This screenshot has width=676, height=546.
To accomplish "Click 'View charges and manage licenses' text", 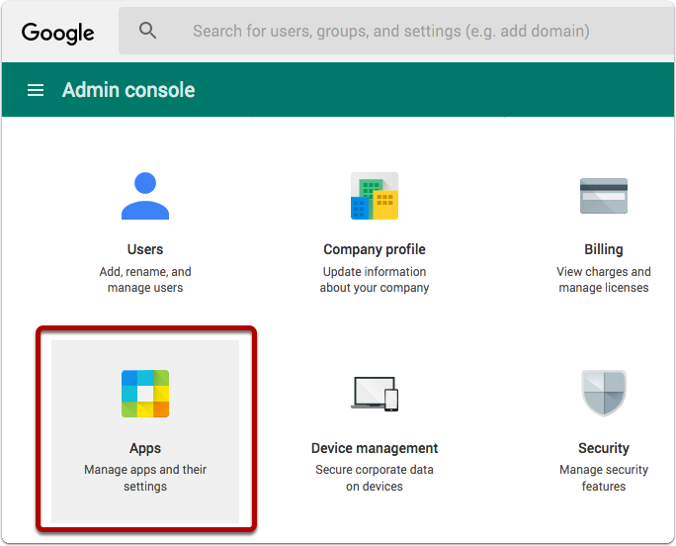I will coord(604,280).
